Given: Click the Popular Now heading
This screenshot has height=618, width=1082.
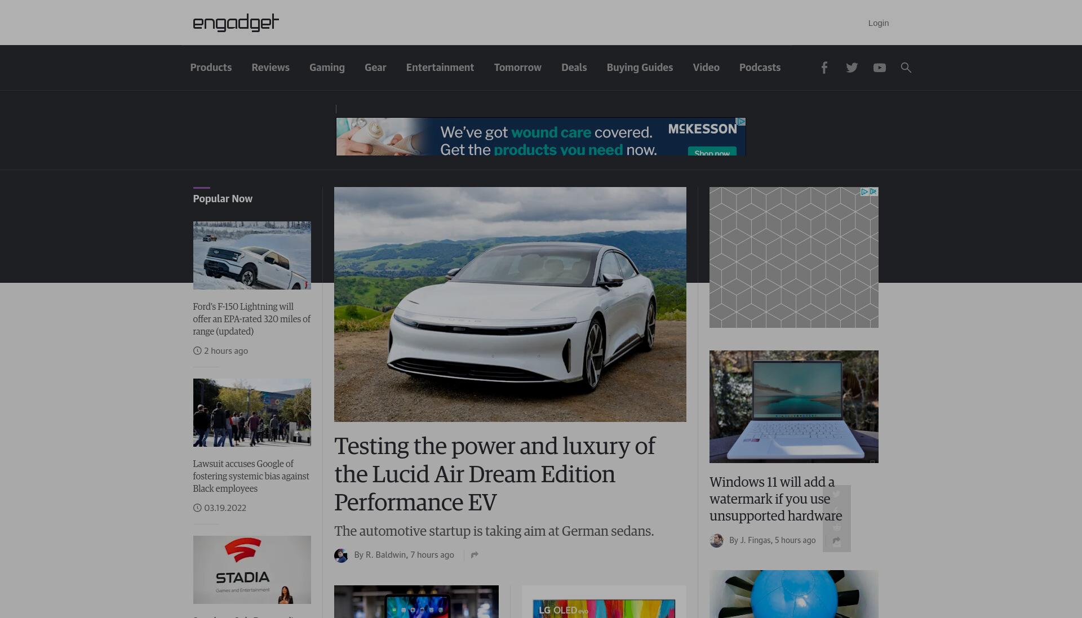Looking at the screenshot, I should (223, 199).
